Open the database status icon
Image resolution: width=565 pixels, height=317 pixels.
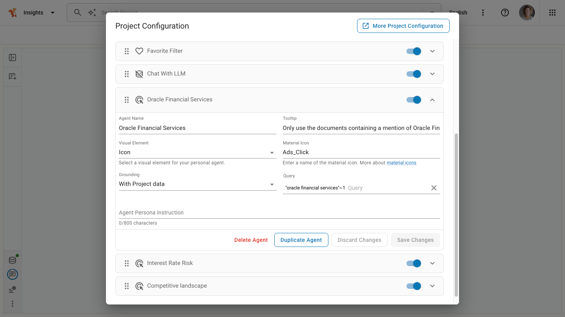13,260
